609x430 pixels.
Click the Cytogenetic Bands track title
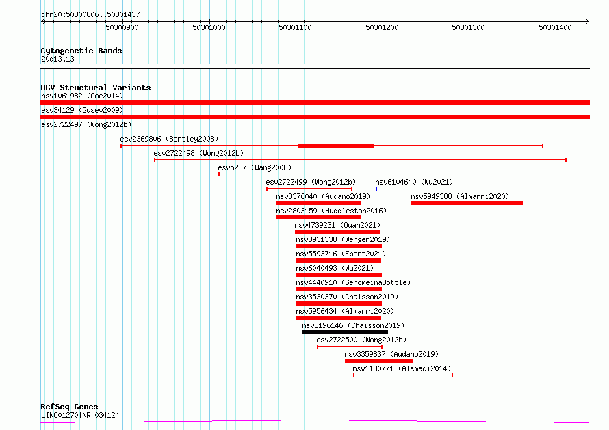(x=81, y=51)
